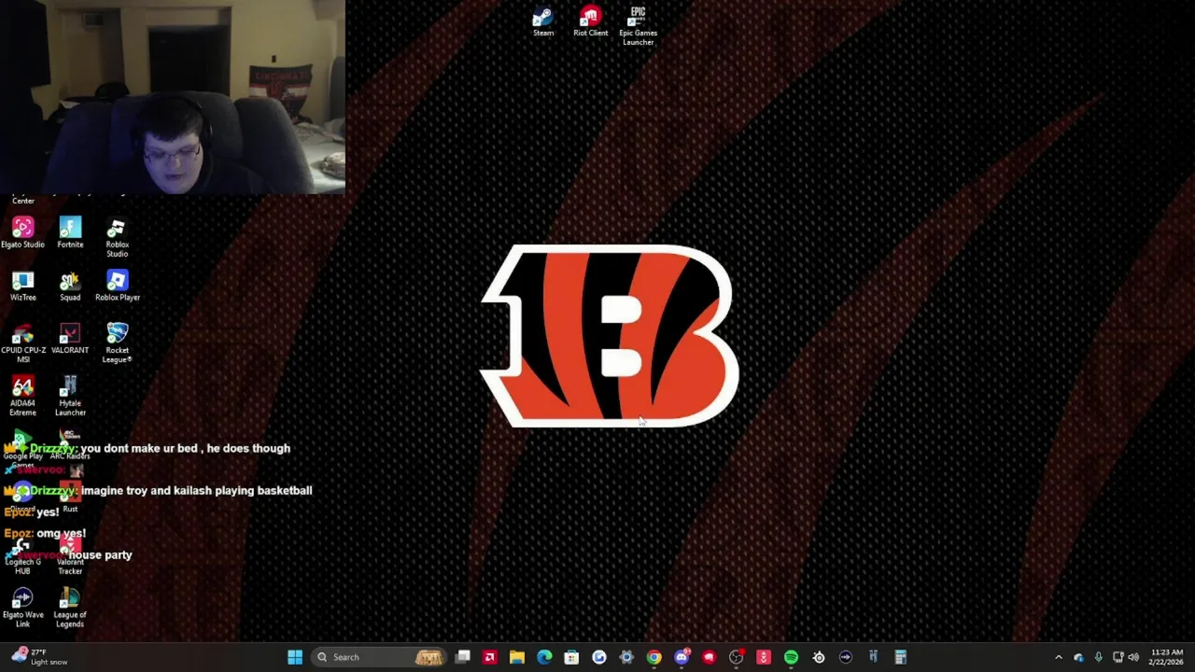Open the clock showing 11:23 AM
The image size is (1195, 672).
1167,657
